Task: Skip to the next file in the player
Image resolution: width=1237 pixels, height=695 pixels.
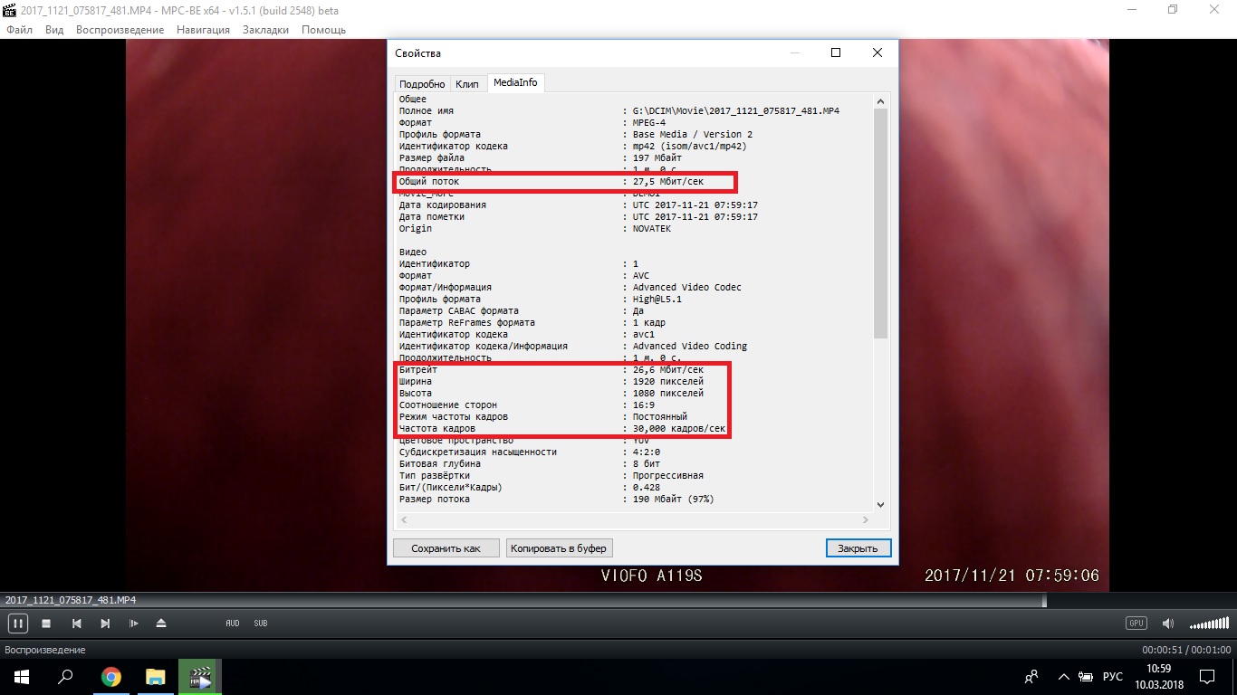Action: (x=105, y=624)
